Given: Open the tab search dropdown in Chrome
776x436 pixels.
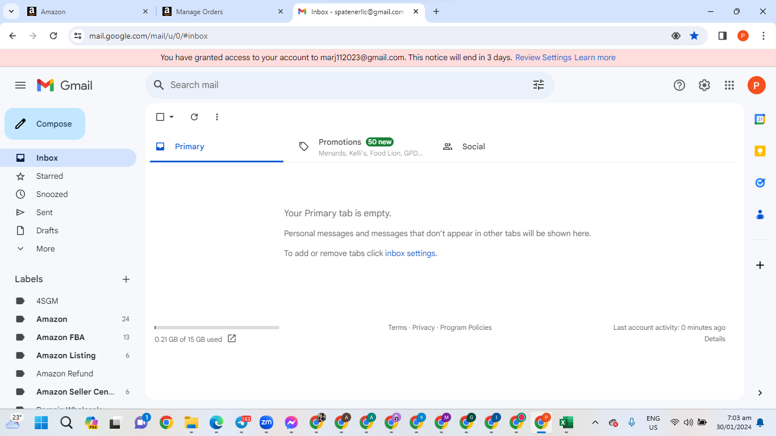Looking at the screenshot, I should [x=11, y=11].
